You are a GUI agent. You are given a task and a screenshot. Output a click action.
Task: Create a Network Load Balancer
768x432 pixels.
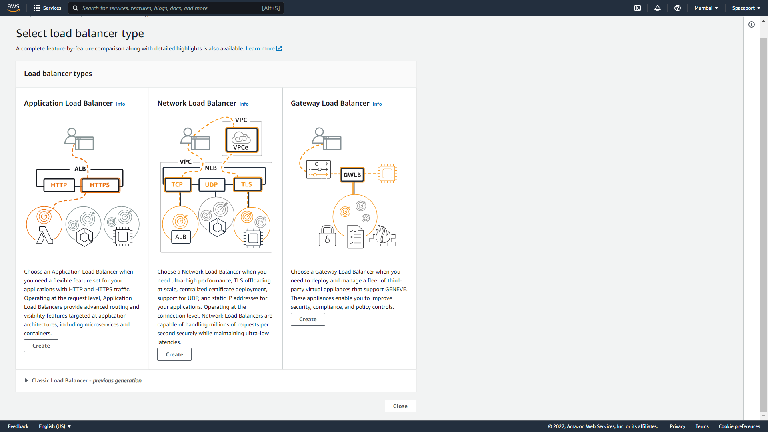tap(174, 354)
